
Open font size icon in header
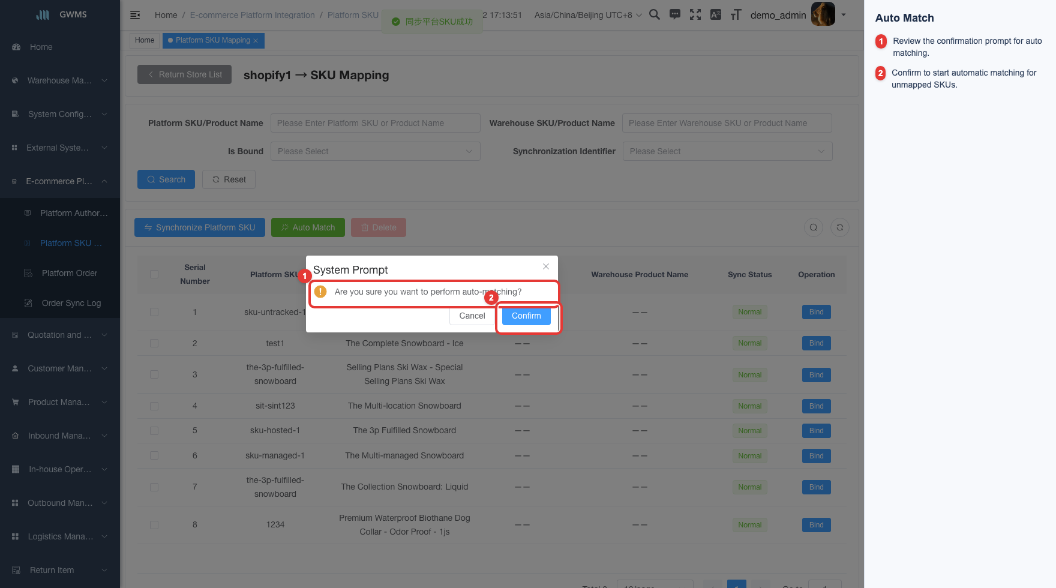tap(736, 14)
